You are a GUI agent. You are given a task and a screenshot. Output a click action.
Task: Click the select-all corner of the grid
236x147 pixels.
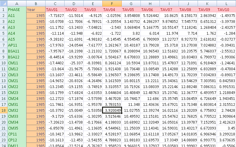click(3, 3)
